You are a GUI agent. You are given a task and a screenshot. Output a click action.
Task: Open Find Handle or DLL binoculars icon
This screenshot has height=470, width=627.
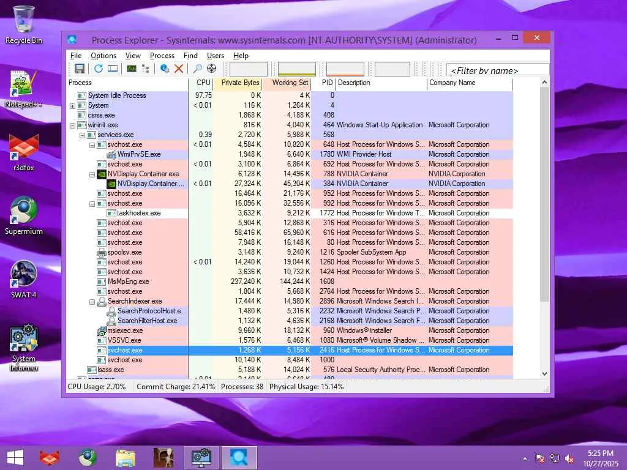pos(198,69)
